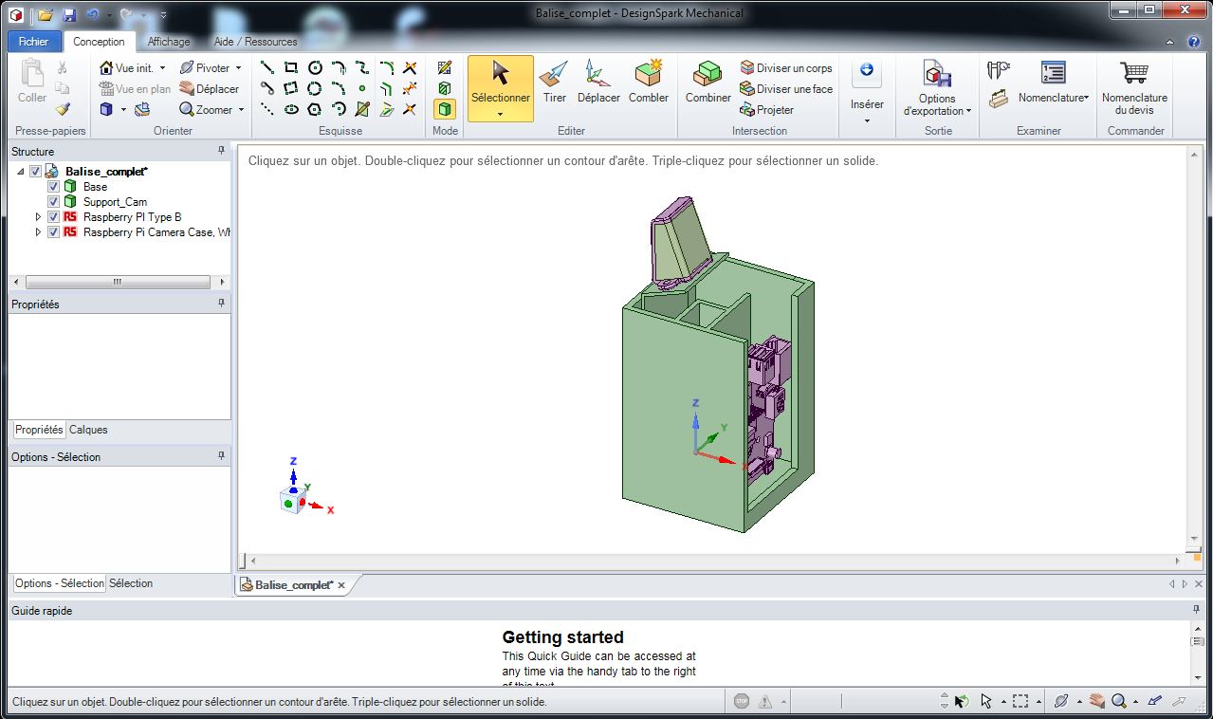Click the format painter brush icon
This screenshot has width=1213, height=719.
pos(62,110)
